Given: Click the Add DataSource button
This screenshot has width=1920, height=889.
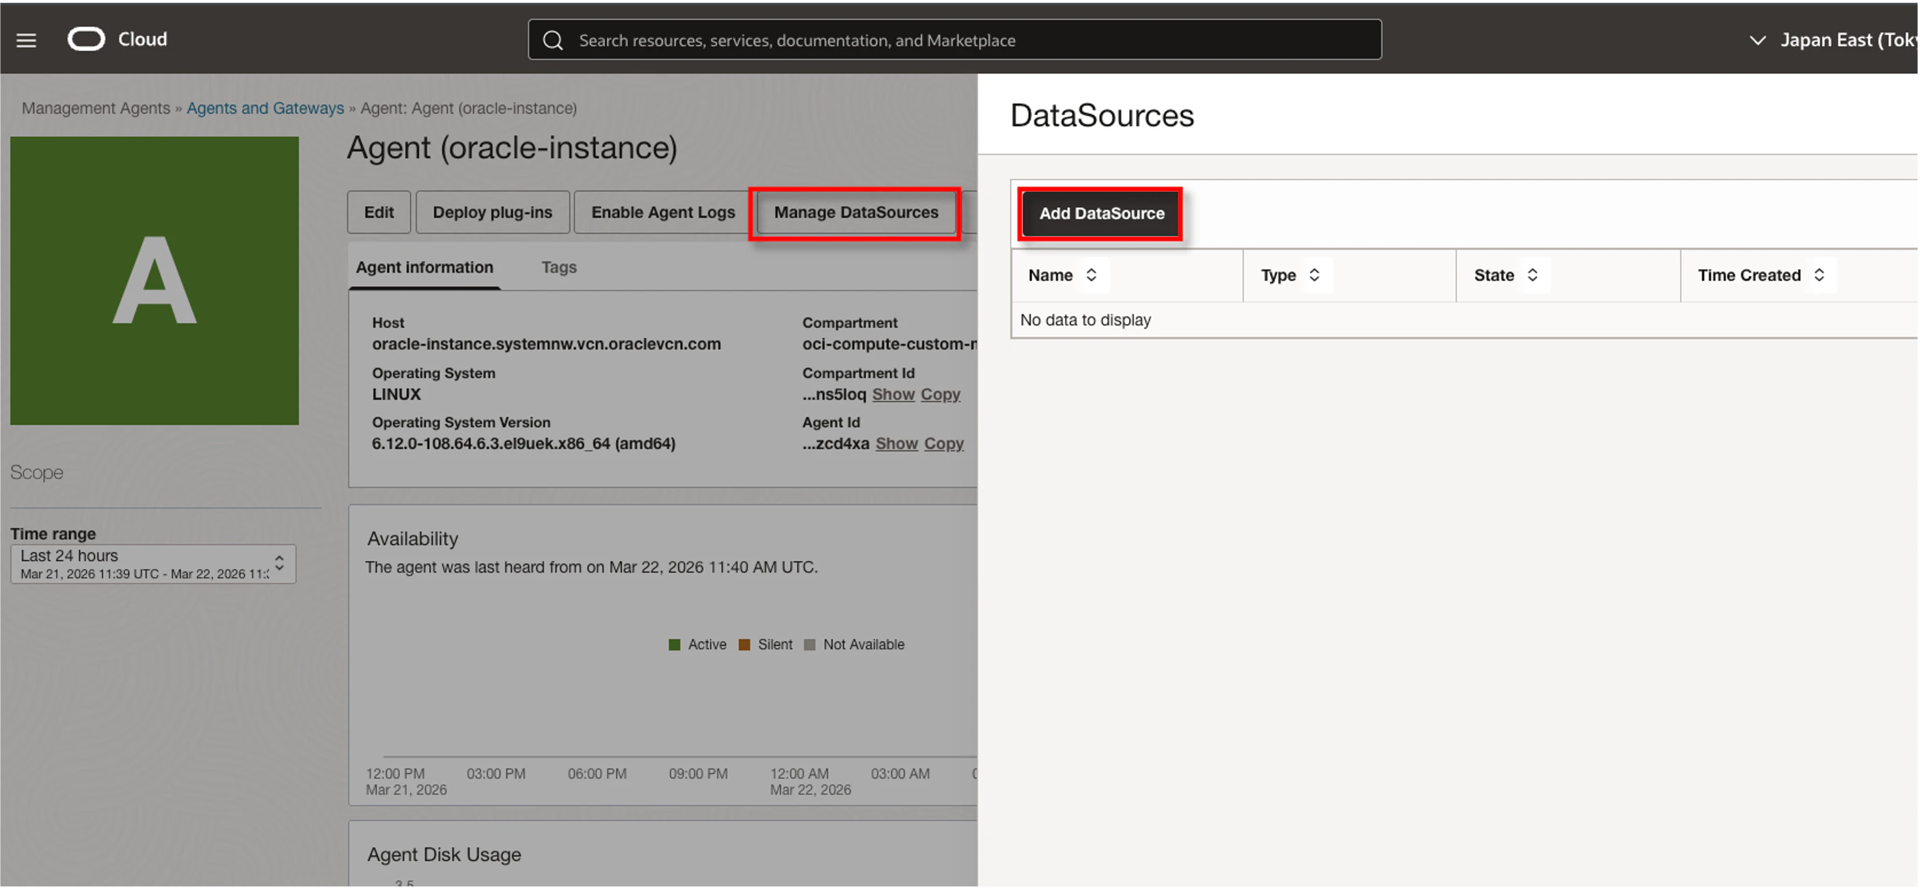Looking at the screenshot, I should click(1102, 213).
